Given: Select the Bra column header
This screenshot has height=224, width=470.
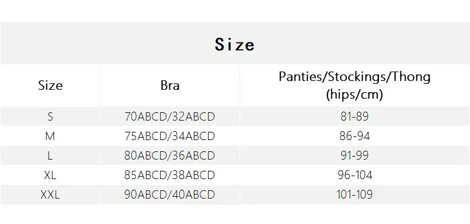Looking at the screenshot, I should [170, 86].
